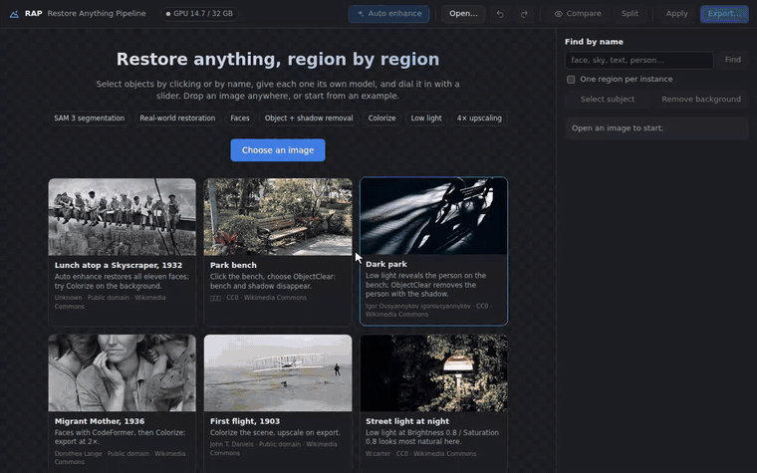Screen dimensions: 757x473
Task: Click the Low light tag
Action: click(x=426, y=118)
